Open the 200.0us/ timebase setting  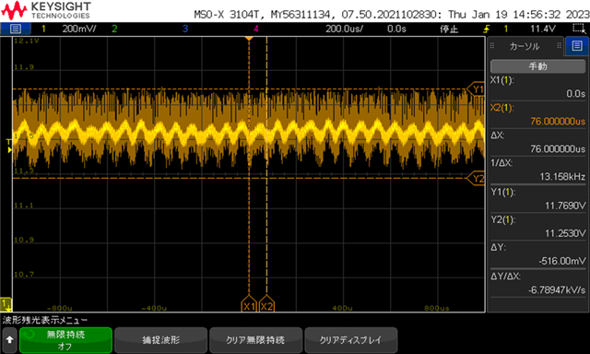(x=344, y=29)
